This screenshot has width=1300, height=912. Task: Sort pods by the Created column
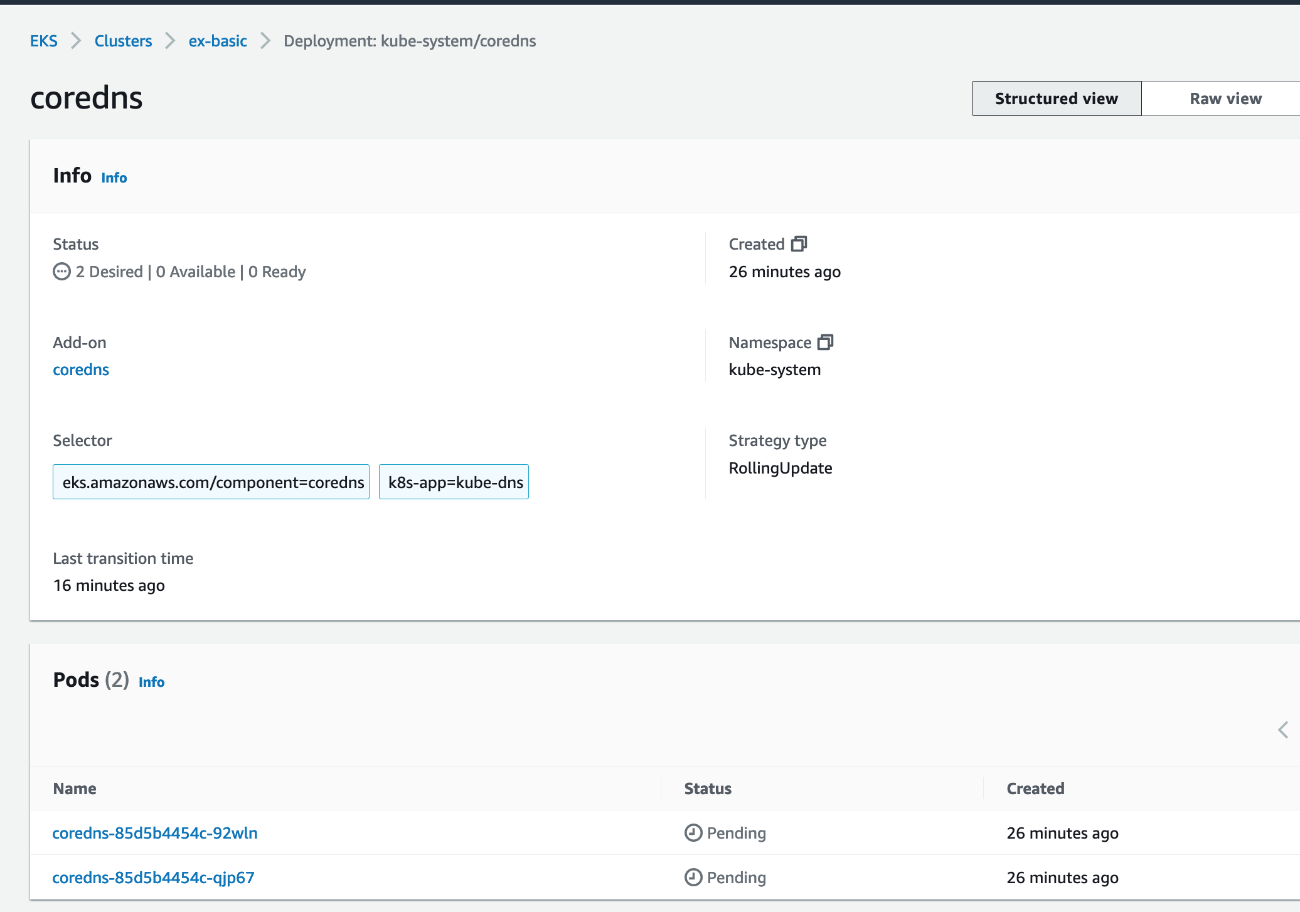tap(1035, 788)
